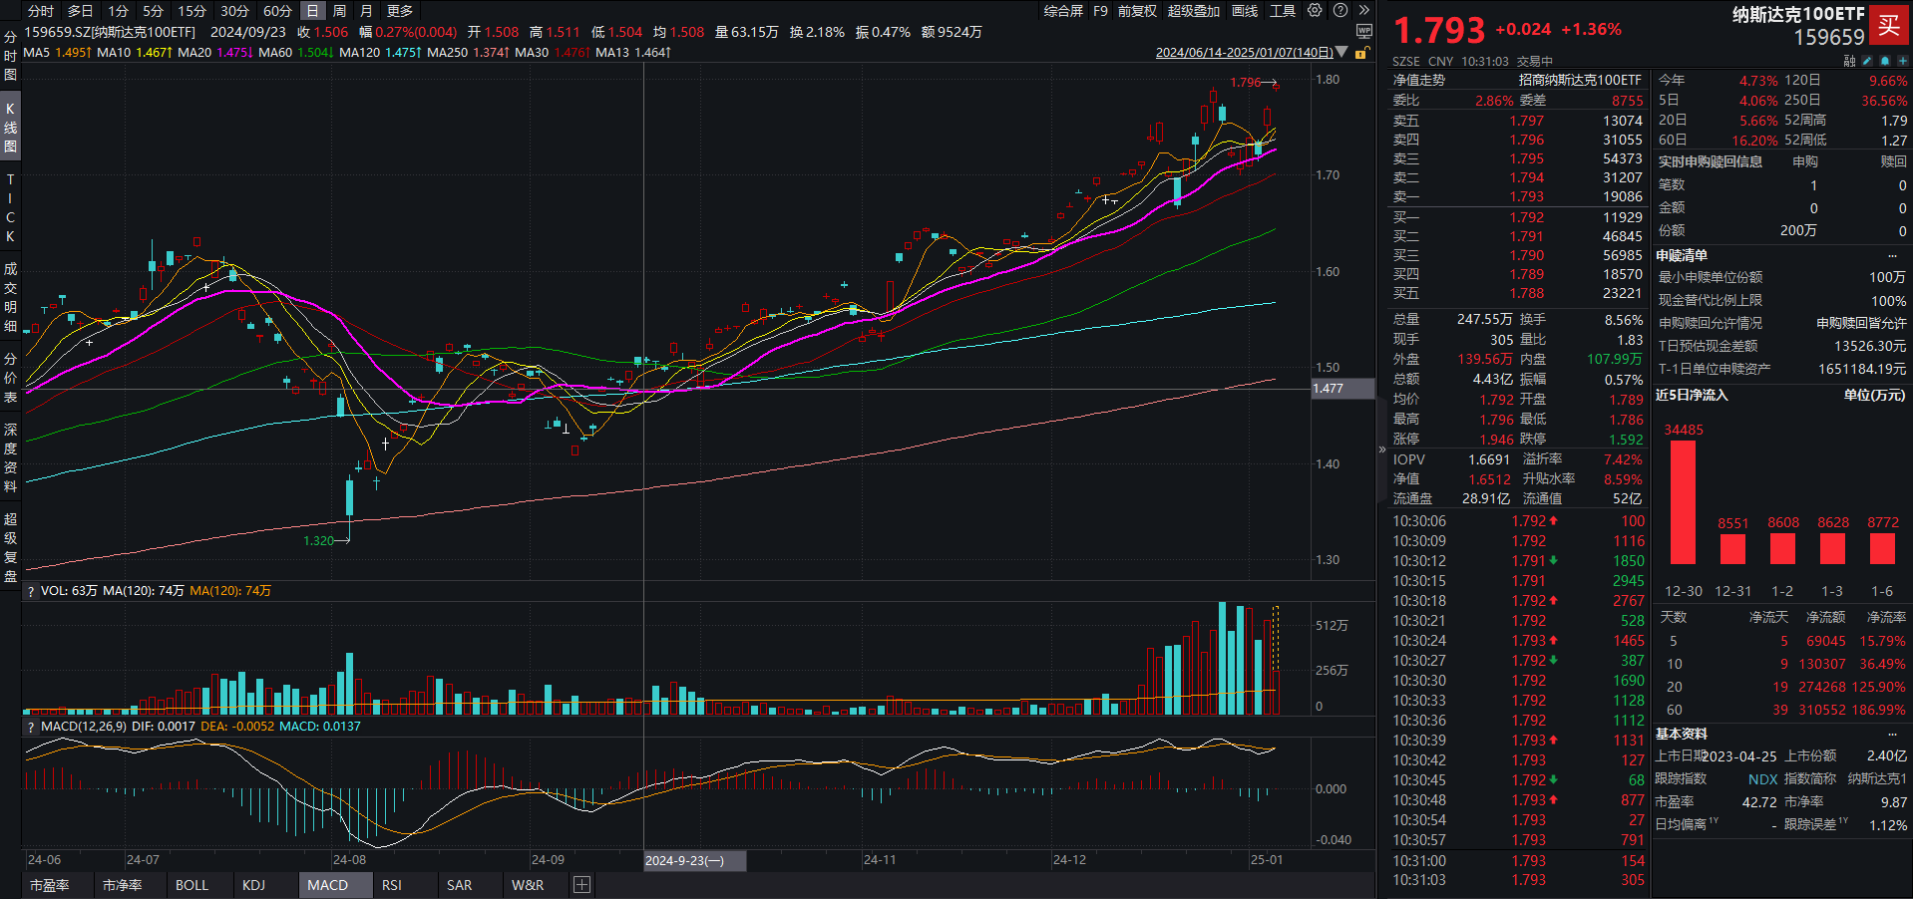Click the red 买 buy button
Screen dimensions: 1913x899
pyautogui.click(x=1889, y=26)
